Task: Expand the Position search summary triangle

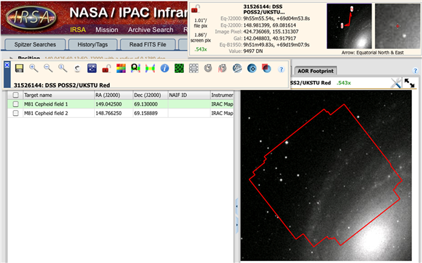Action: click(12, 58)
